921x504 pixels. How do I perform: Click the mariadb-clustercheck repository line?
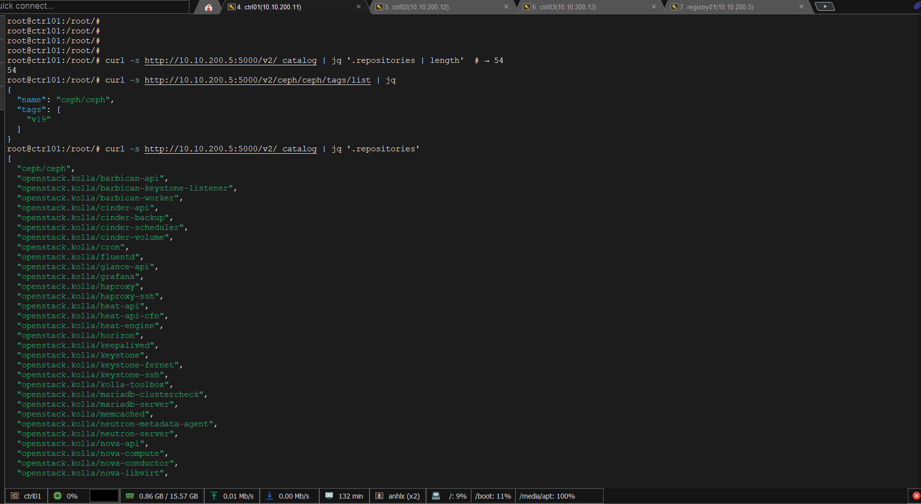112,394
